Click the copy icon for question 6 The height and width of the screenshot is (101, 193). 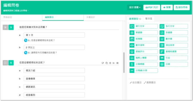tap(107, 63)
